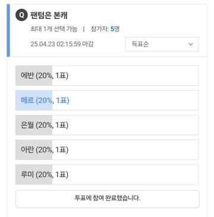Click the gray vote bar fill for 아란

tap(34, 150)
